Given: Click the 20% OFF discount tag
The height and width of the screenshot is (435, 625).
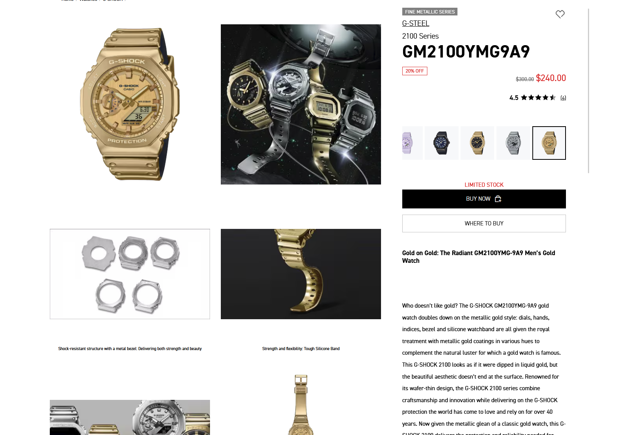Looking at the screenshot, I should [415, 71].
